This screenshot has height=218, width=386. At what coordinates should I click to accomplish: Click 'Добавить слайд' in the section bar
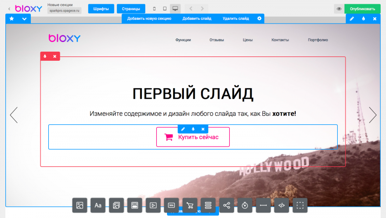197,18
